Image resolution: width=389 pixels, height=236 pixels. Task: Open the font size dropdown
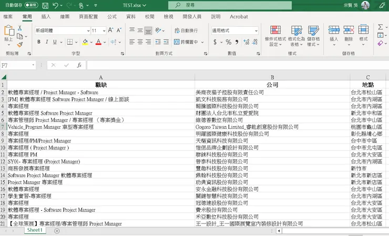click(x=99, y=30)
